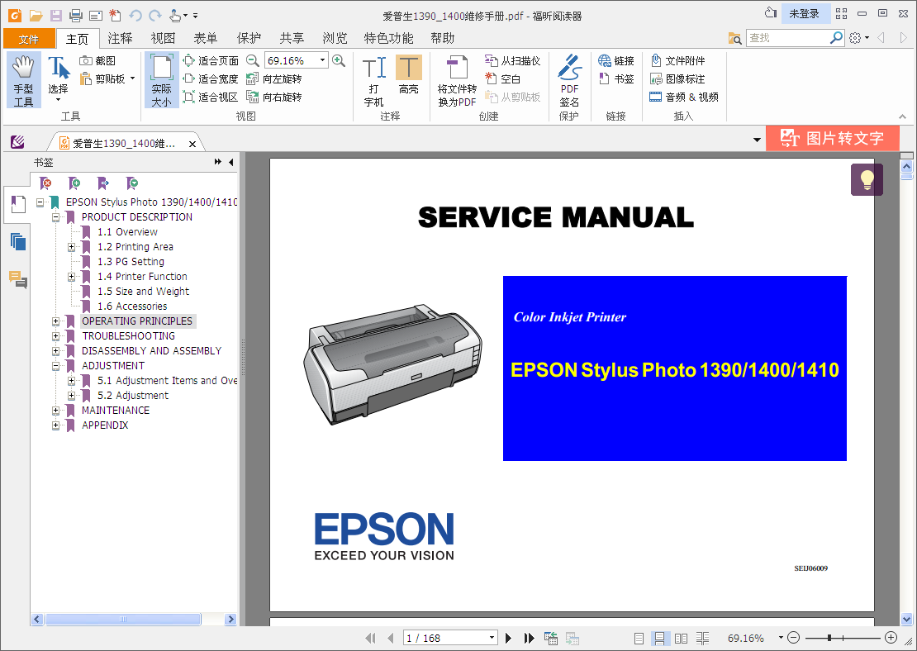
Task: Open the zoom percentage 69.16% dropdown
Action: pos(322,60)
